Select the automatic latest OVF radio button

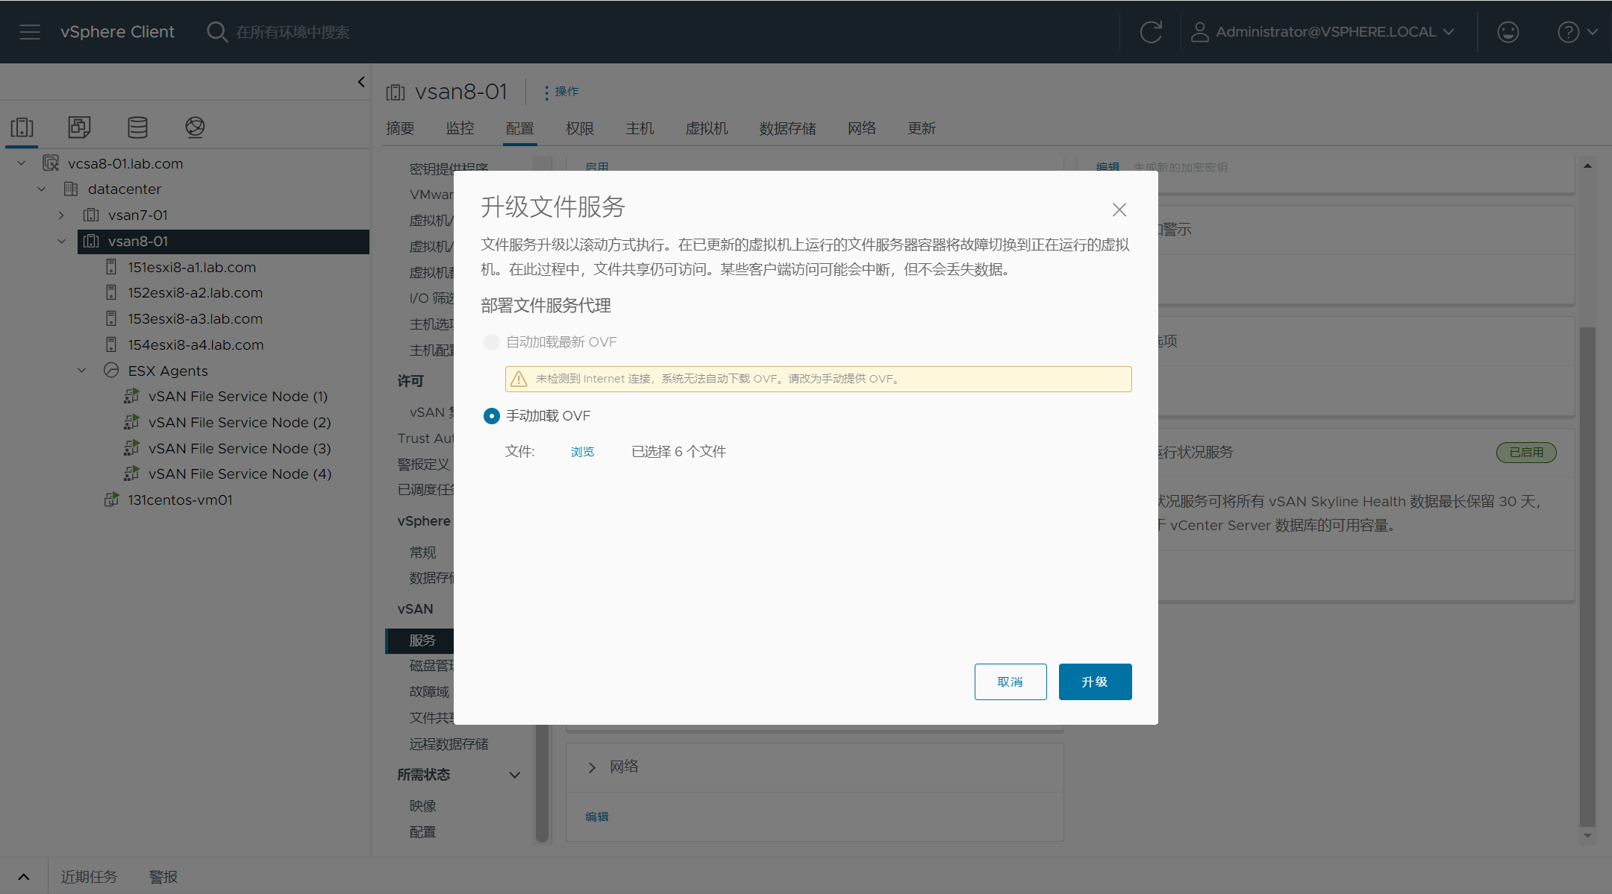[x=491, y=342]
